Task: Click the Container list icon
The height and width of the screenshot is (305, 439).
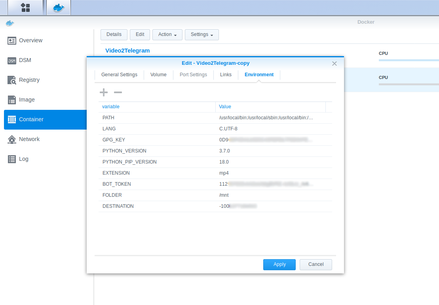Action: click(x=12, y=120)
